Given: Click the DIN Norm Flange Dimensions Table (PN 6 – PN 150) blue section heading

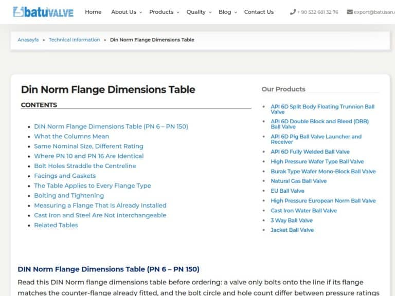Looking at the screenshot, I should tap(109, 269).
